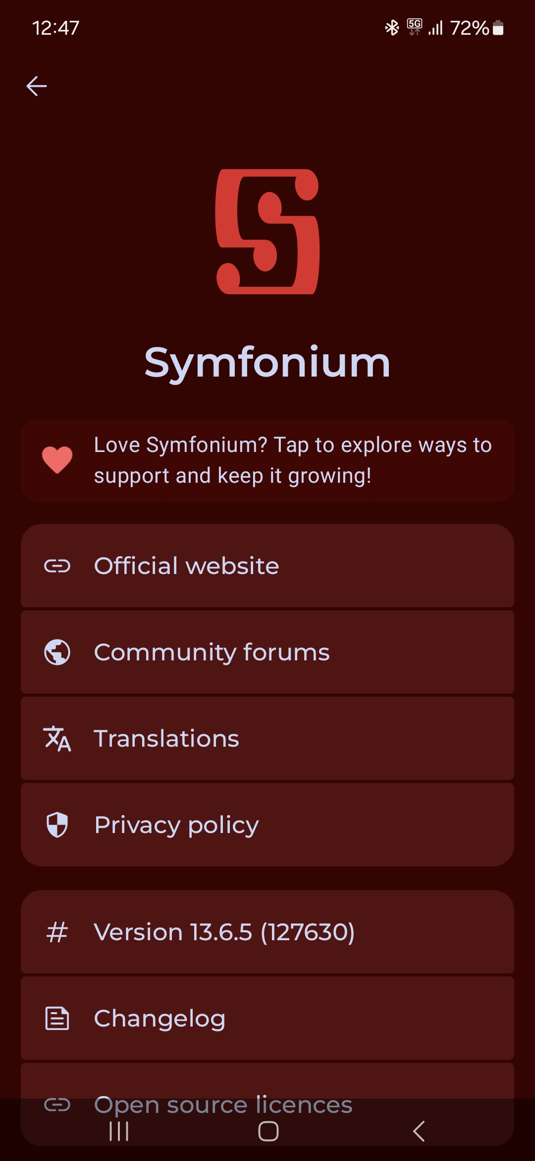Tap the heart support icon

pos(57,460)
